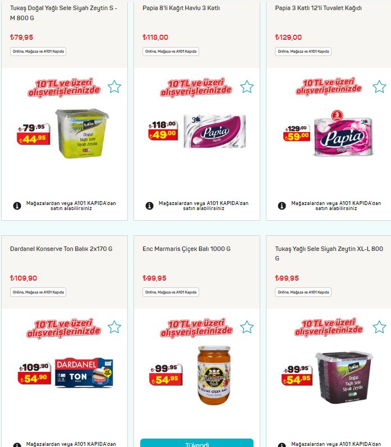Select Dardanel Ton can product image

tap(84, 372)
